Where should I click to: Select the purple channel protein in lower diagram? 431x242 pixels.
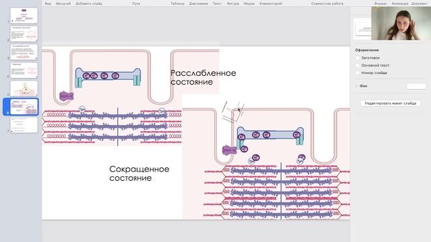pos(230,151)
